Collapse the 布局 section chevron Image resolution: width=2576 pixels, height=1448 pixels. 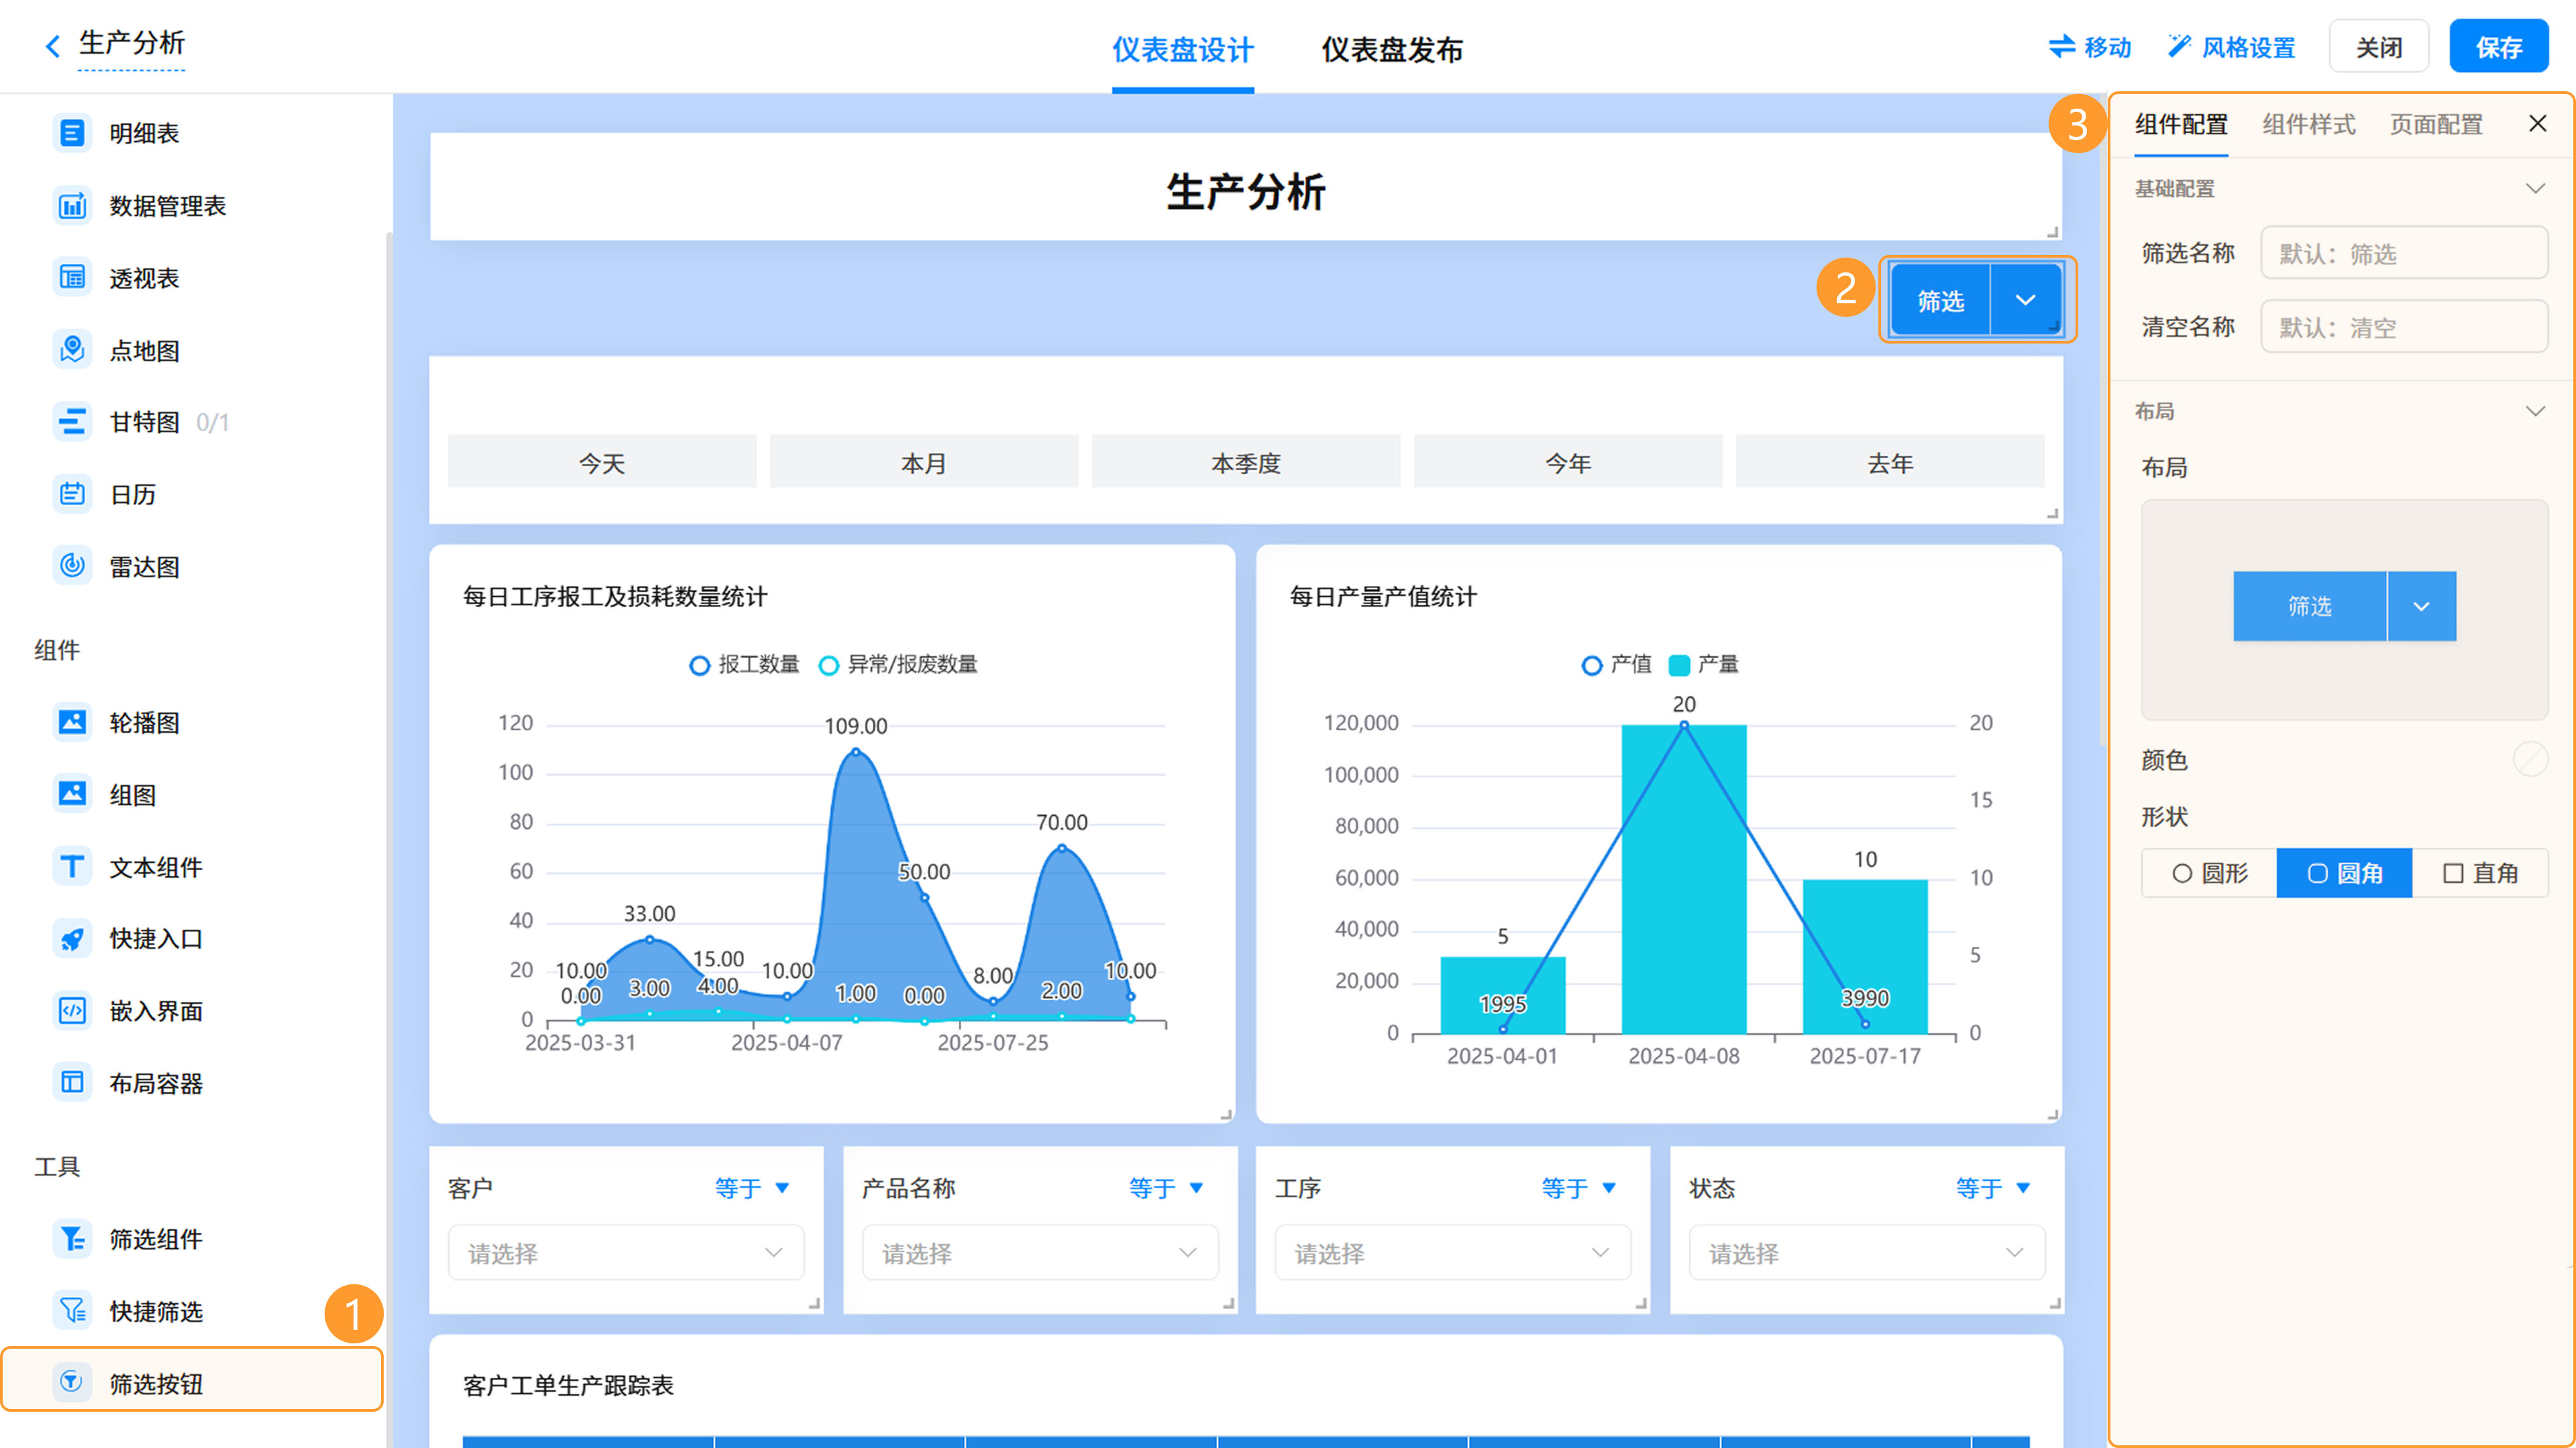pos(2535,411)
